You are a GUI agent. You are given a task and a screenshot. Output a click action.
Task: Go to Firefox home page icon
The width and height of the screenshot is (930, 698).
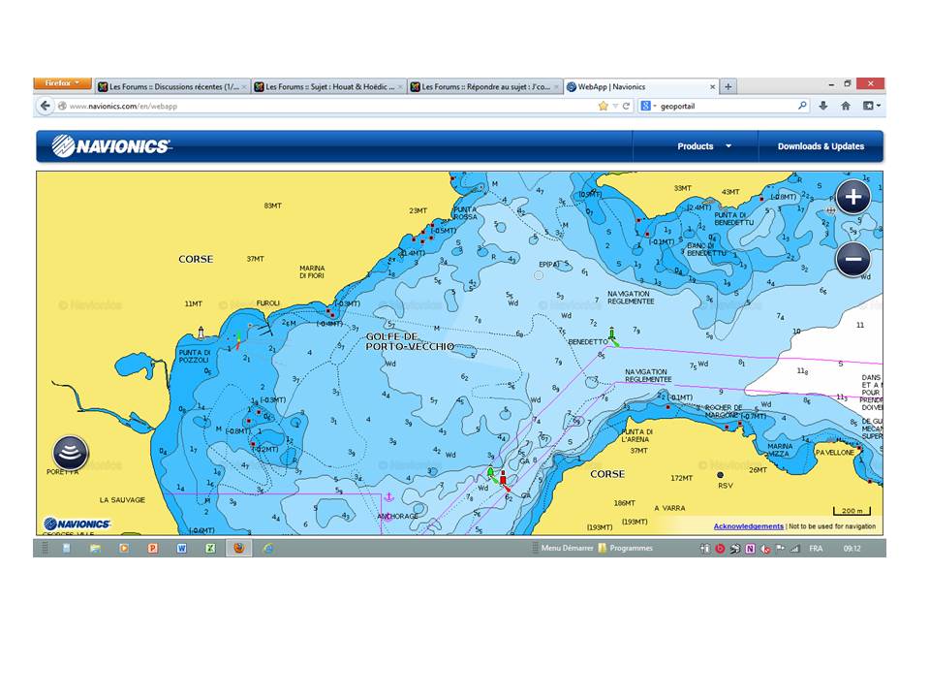click(x=846, y=106)
